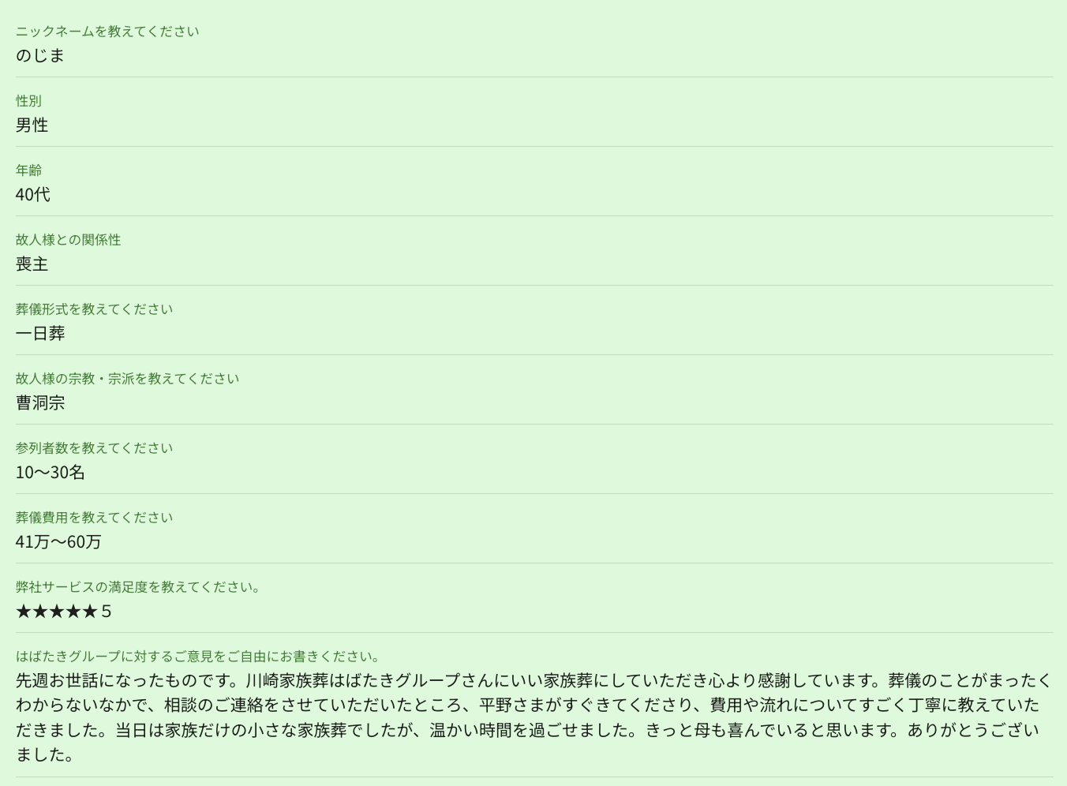
Task: Click the funeral format value 一日葬
Action: 40,334
